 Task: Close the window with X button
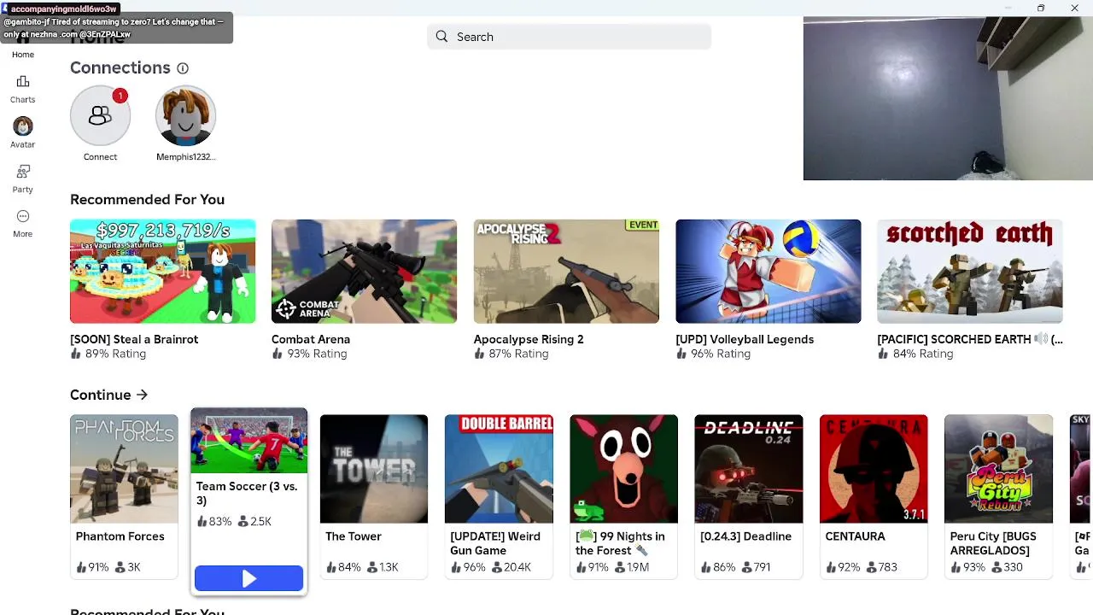1074,8
